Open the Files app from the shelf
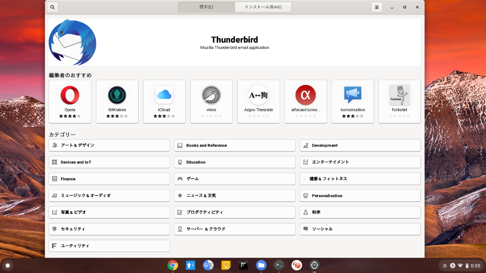The height and width of the screenshot is (273, 486). coord(261,265)
